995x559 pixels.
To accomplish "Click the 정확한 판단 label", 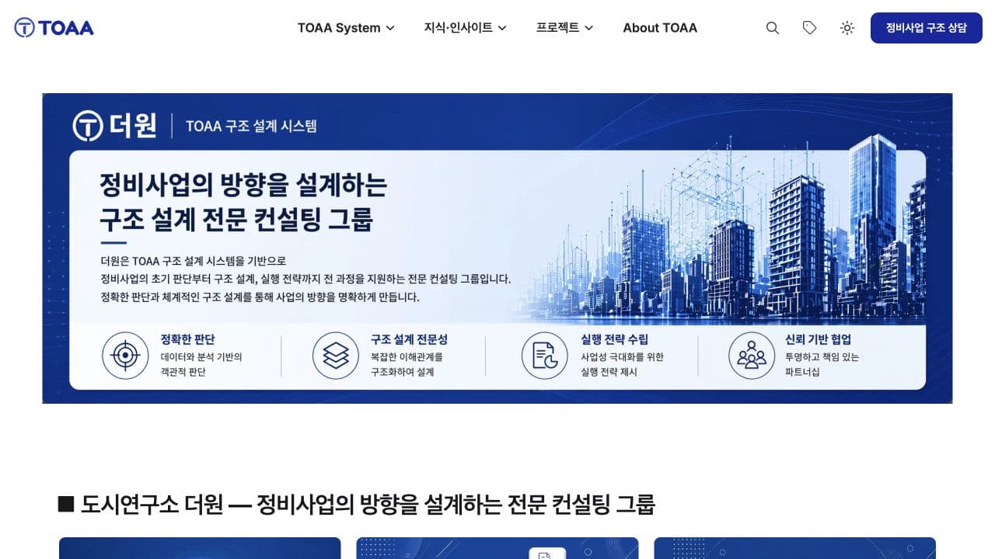I will 187,339.
